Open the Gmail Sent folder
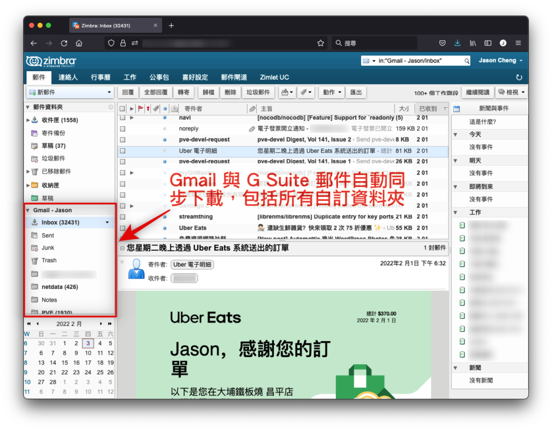Screen dimensions: 552x430 tap(47, 235)
